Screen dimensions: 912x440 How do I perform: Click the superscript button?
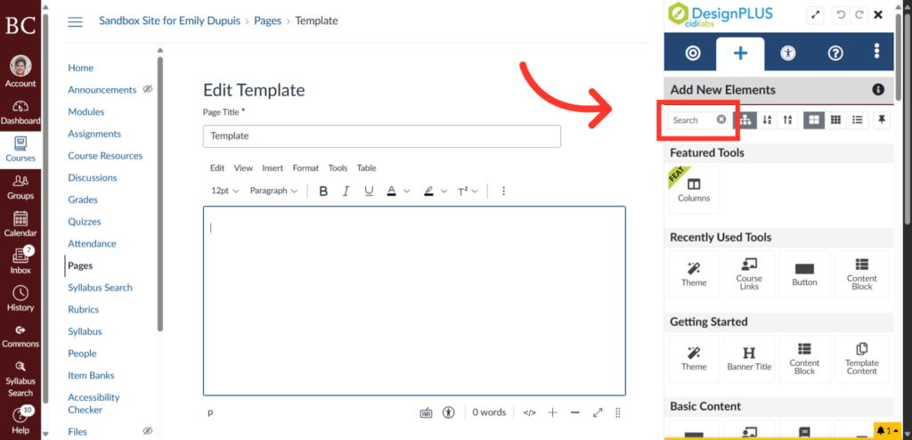[463, 191]
